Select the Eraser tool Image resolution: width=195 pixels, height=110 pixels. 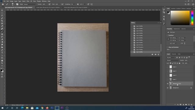pos(2,39)
